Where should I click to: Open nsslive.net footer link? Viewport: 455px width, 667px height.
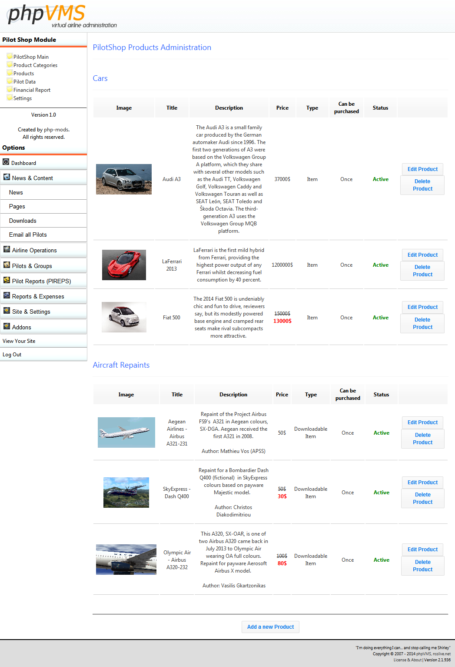[x=442, y=654]
